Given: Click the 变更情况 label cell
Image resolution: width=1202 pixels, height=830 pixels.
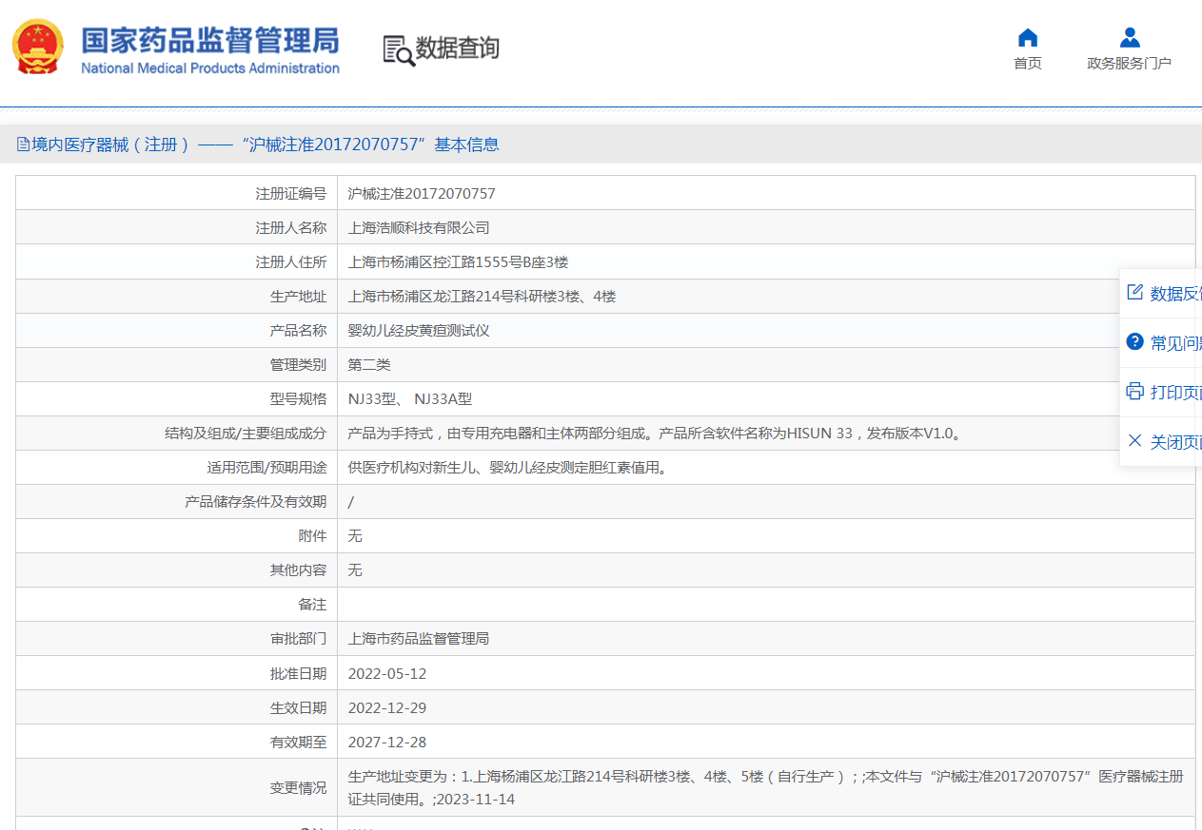Looking at the screenshot, I should (x=176, y=787).
